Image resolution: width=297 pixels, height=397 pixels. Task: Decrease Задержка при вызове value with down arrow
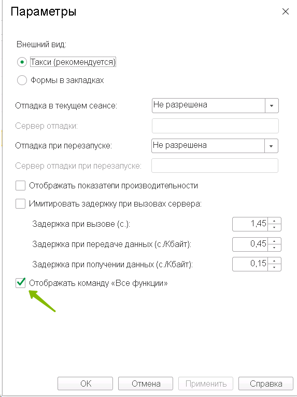(274, 227)
